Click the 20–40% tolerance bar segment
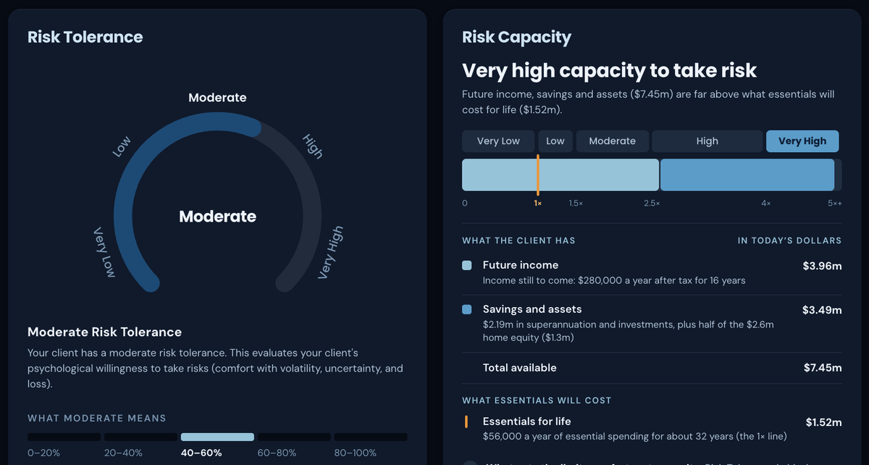Screen dimensions: 869x465 click(140, 437)
